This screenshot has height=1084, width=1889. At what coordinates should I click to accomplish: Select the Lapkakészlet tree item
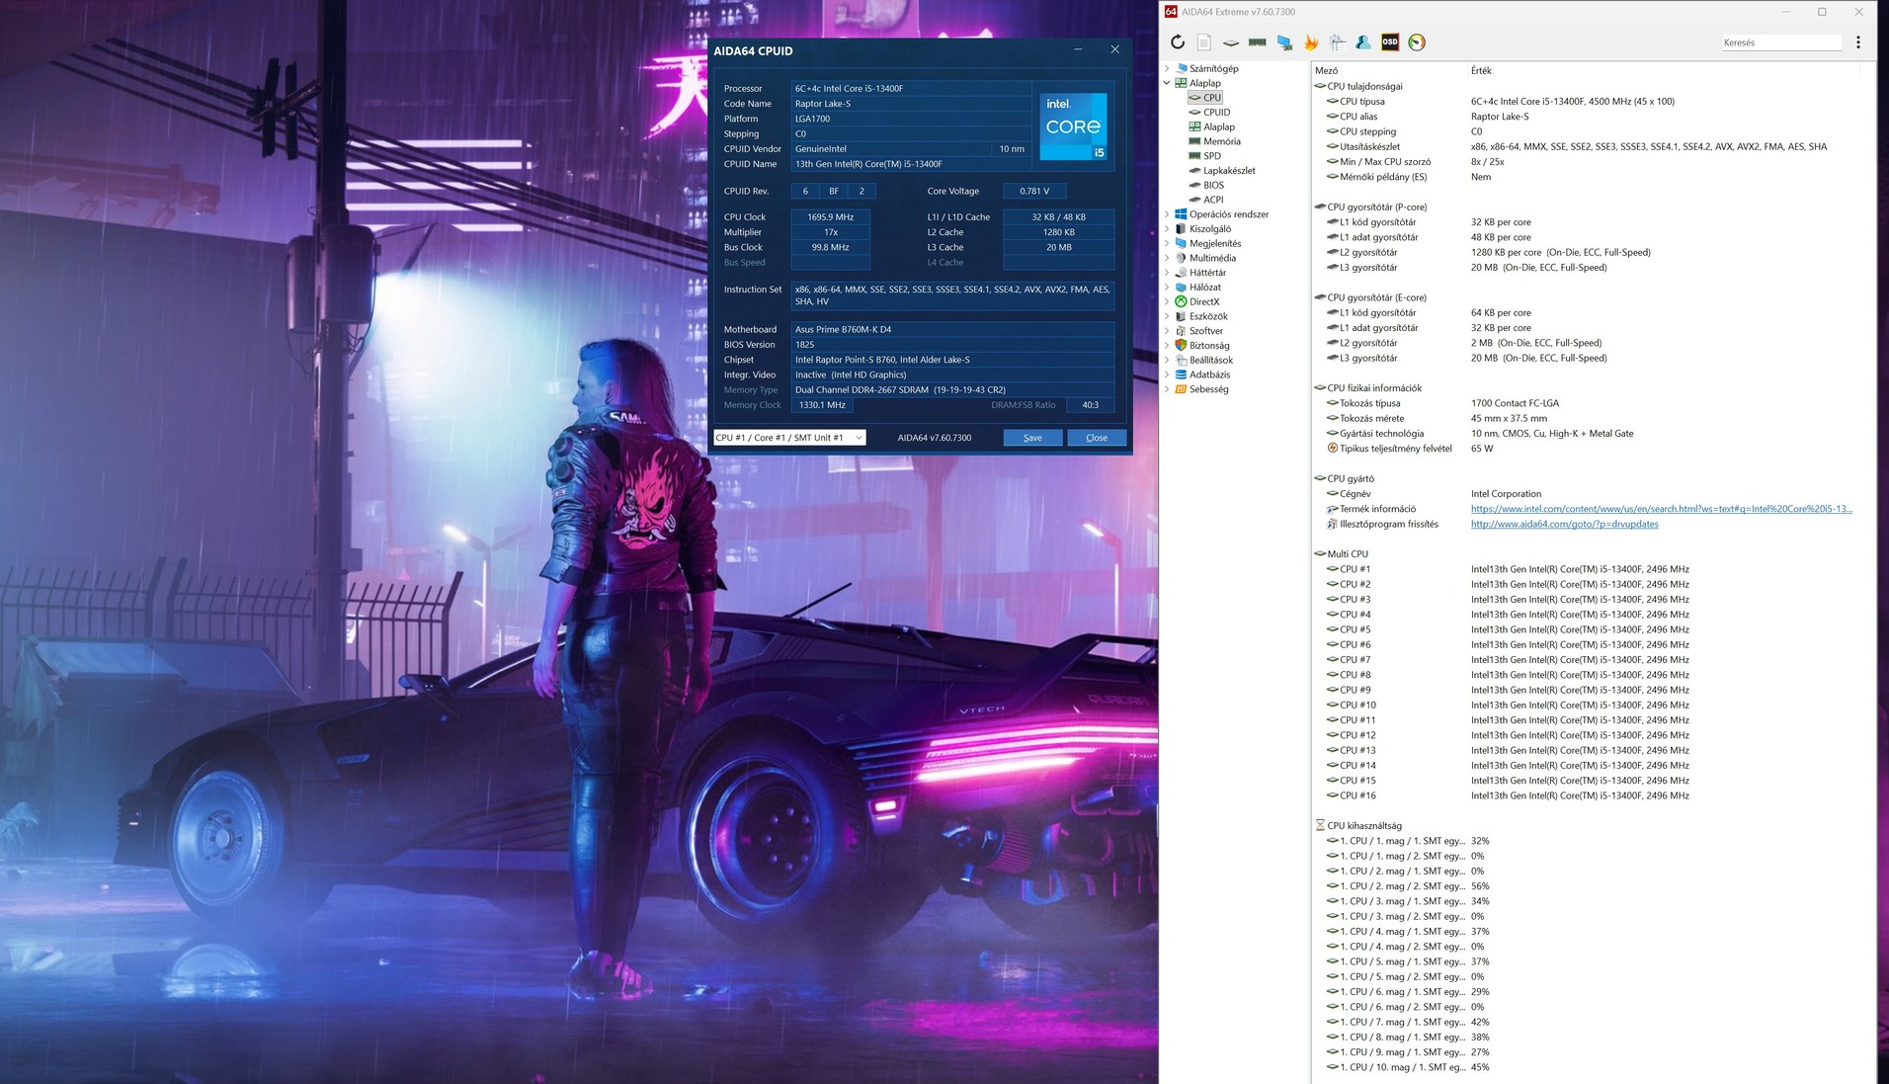(x=1229, y=171)
